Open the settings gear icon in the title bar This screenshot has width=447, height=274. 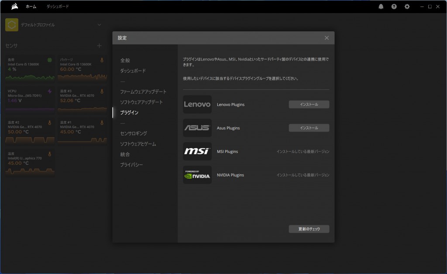click(x=407, y=6)
